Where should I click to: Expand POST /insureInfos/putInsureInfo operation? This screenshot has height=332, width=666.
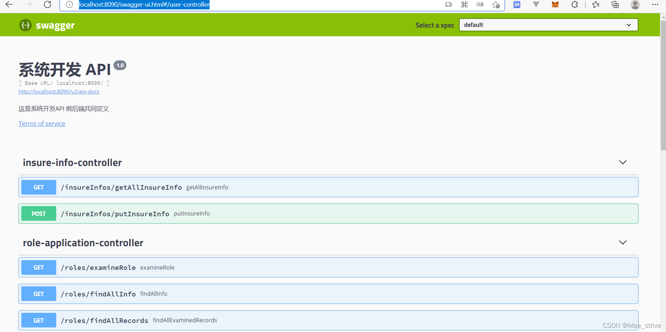(328, 214)
